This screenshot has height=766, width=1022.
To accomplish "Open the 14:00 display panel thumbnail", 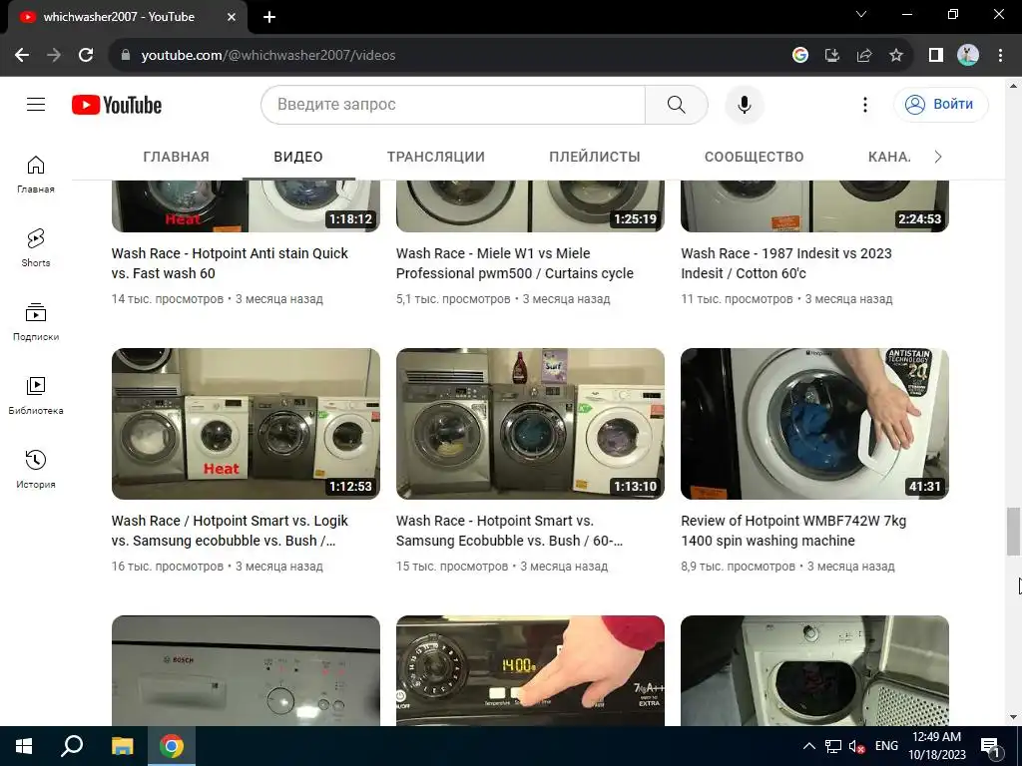I will click(531, 670).
